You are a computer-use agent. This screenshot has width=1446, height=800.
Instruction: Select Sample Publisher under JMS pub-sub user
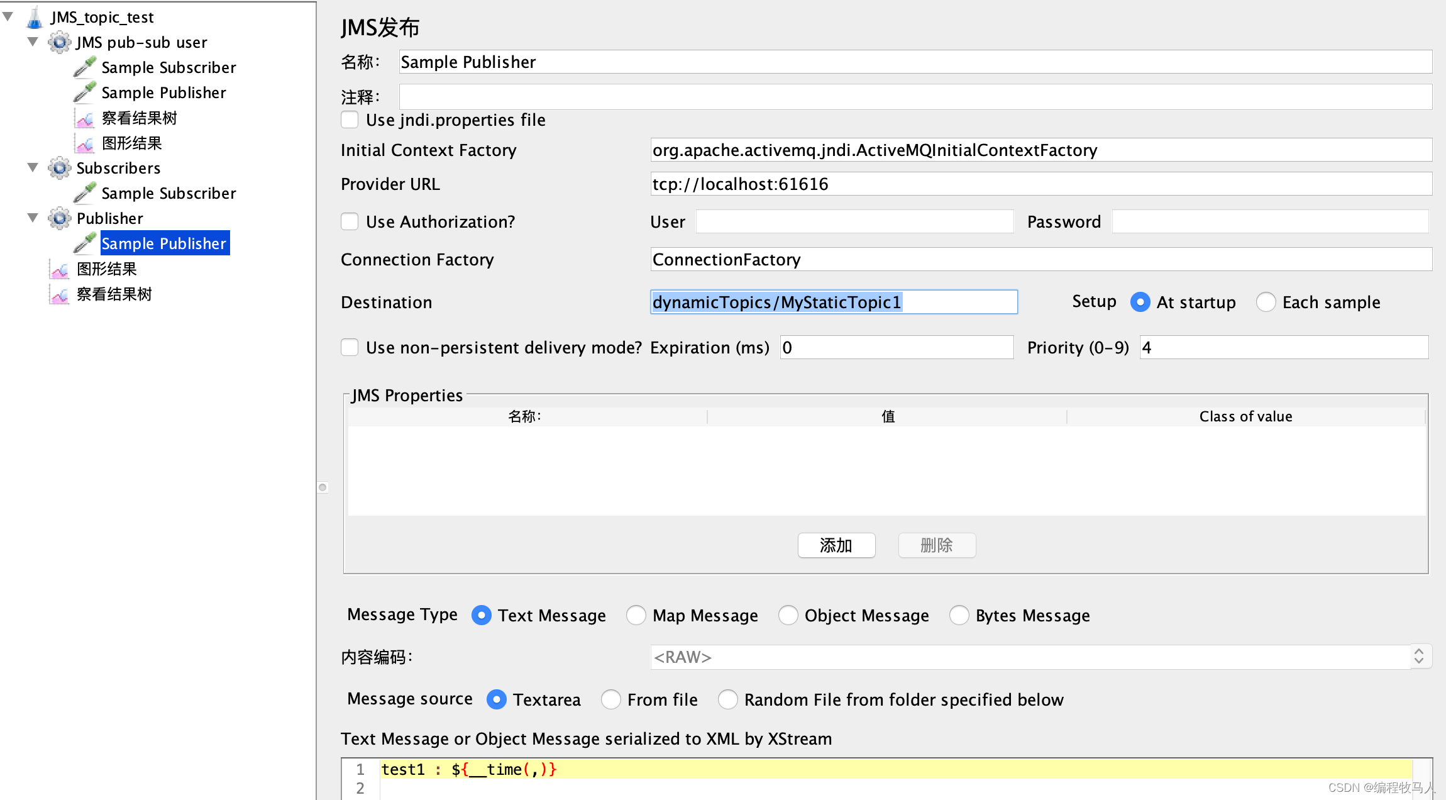click(163, 93)
